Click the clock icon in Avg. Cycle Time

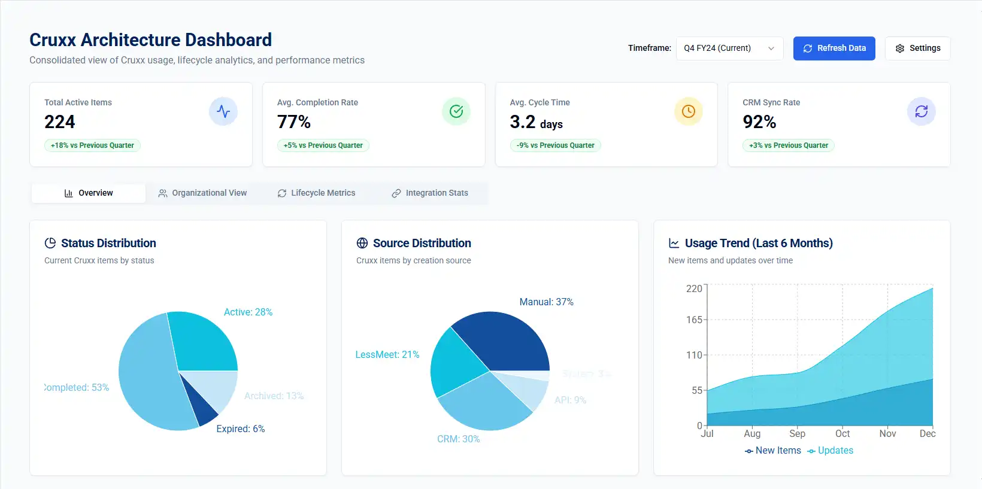click(689, 111)
